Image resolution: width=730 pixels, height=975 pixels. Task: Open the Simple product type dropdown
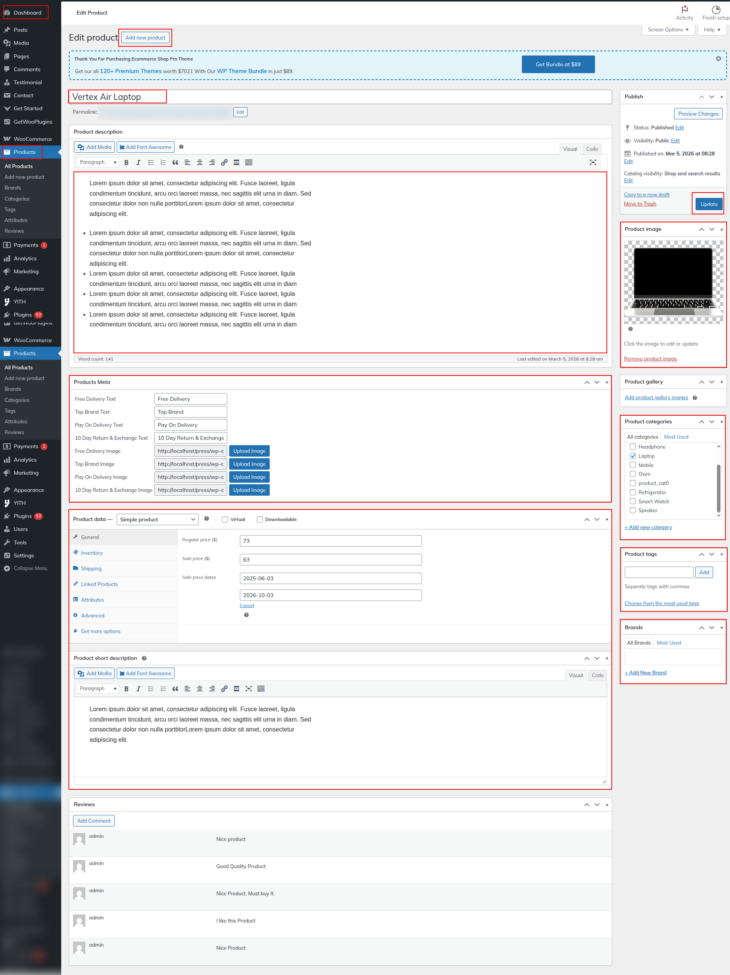157,519
